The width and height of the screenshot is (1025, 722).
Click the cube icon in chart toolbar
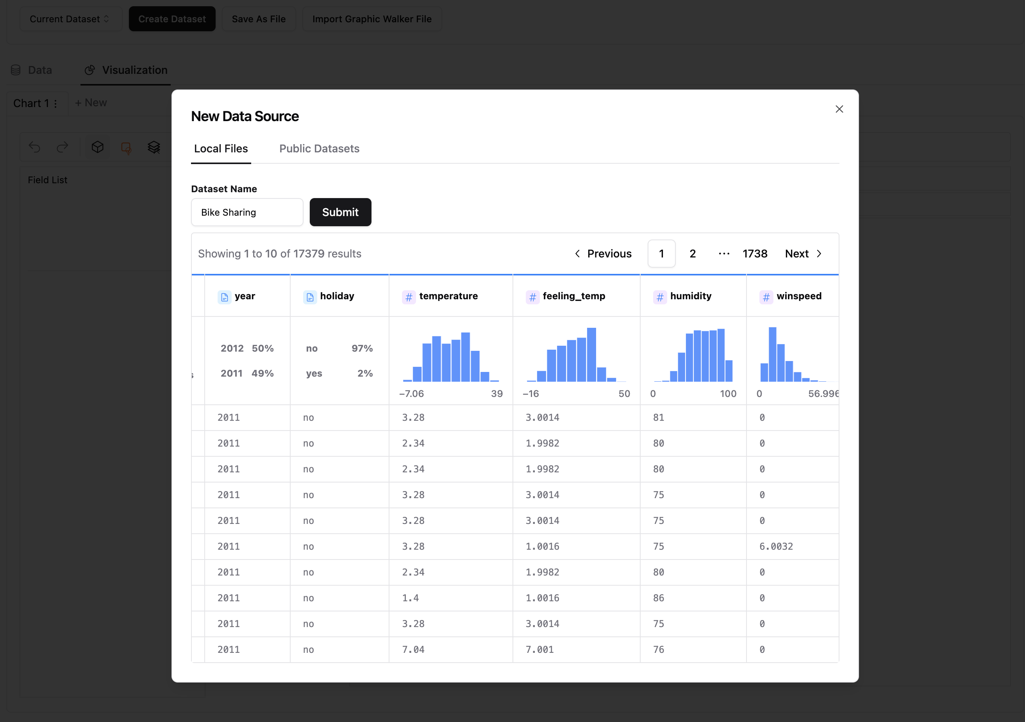(x=97, y=147)
